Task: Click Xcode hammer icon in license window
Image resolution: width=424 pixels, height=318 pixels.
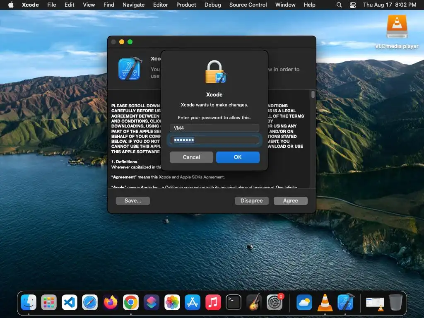Action: click(130, 68)
